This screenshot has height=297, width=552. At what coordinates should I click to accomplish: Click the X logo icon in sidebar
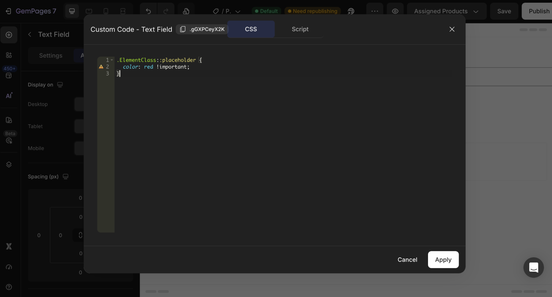pyautogui.click(x=9, y=246)
